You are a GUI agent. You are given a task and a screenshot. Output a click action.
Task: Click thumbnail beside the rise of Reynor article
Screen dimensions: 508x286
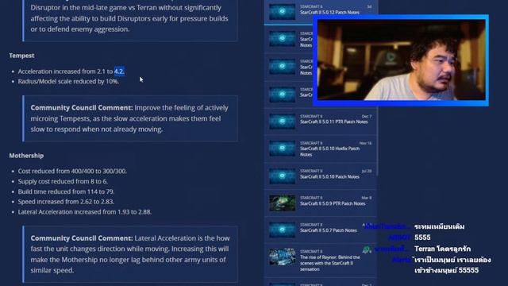click(283, 257)
